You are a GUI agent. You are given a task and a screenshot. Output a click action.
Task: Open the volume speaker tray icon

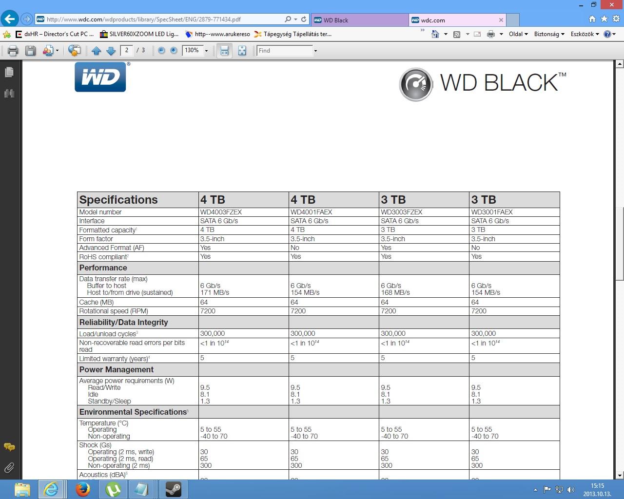click(x=571, y=490)
